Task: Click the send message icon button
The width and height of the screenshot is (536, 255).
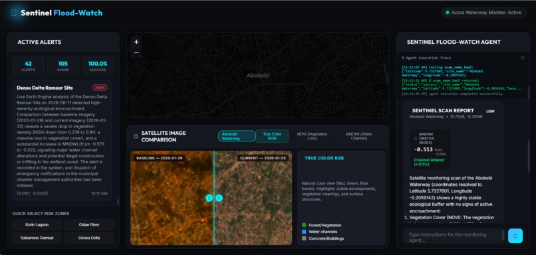Action: tap(515, 236)
